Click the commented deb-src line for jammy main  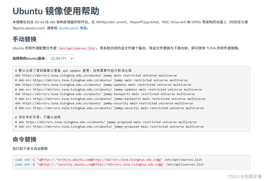pyautogui.click(x=101, y=80)
